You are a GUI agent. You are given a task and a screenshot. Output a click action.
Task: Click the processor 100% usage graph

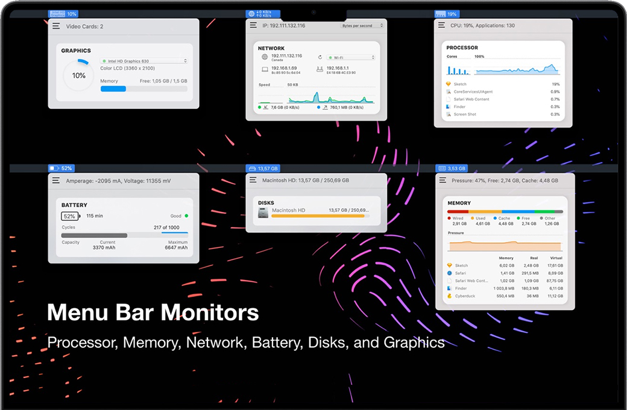point(517,68)
